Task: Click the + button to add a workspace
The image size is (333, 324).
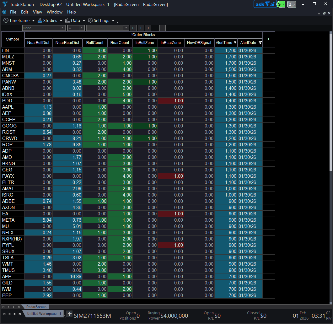Action: tap(69, 314)
